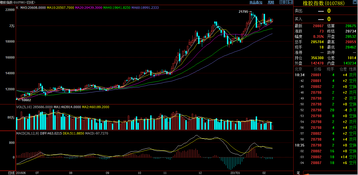Maximize the quote panel via square icon
358x175 pixels.
click(291, 2)
